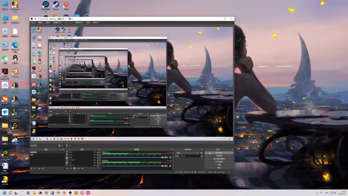Viewport: 348px width, 196px height.
Task: Open the Tools menu in OBS
Action: coord(88,23)
